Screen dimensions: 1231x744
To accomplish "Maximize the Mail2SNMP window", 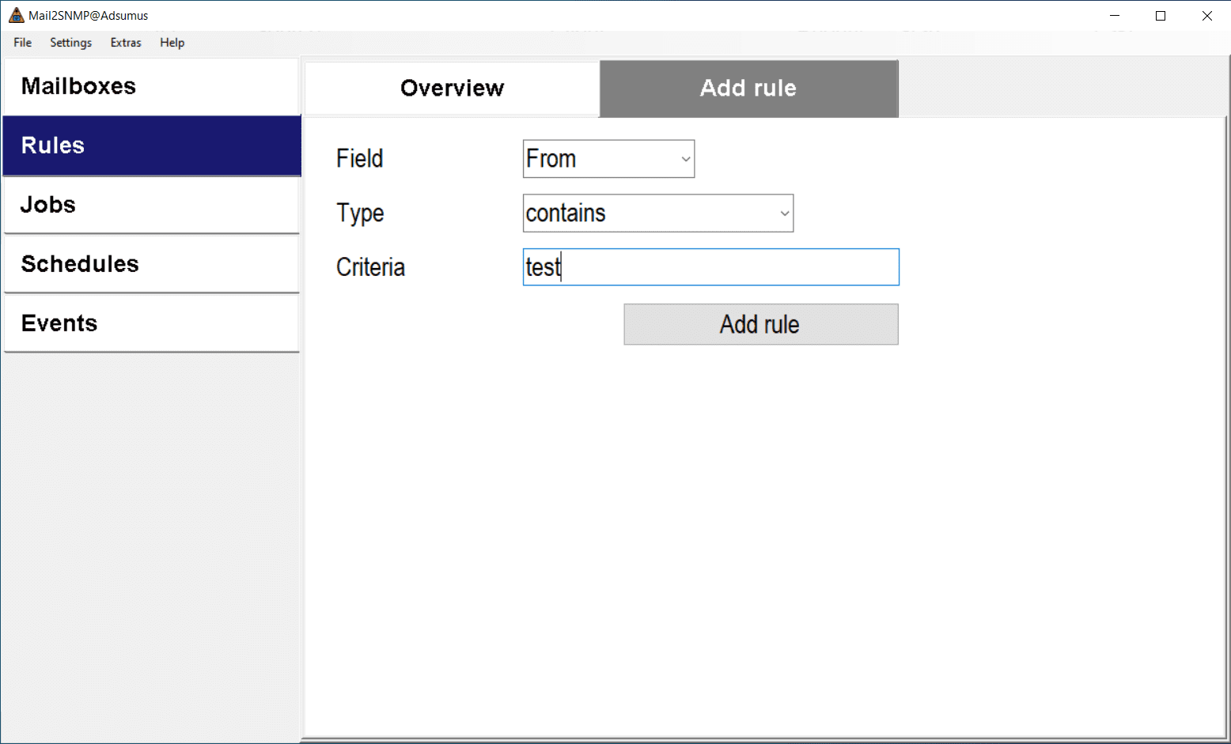I will pyautogui.click(x=1161, y=16).
